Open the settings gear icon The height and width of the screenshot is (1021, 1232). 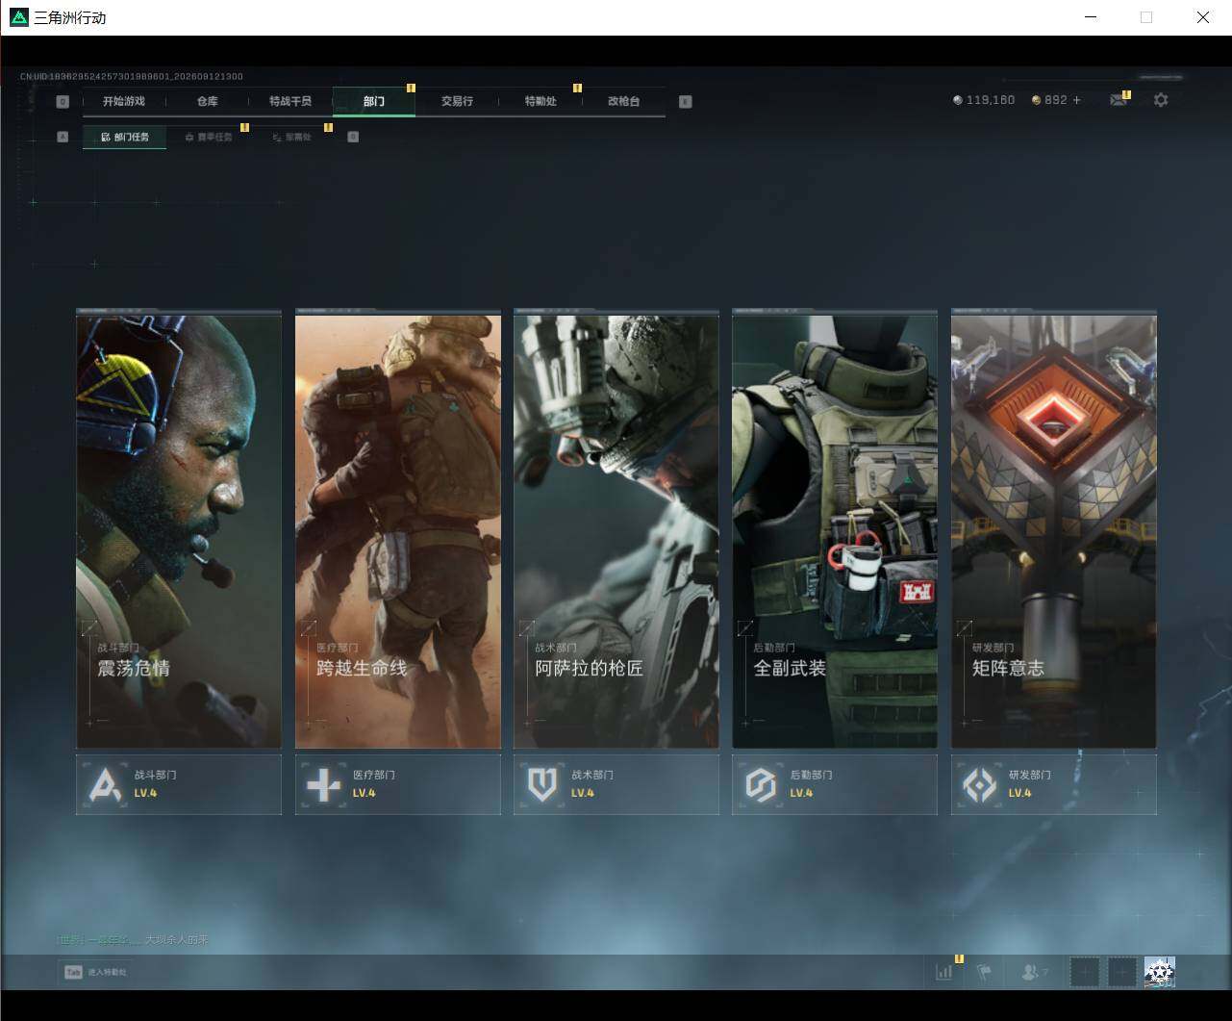pyautogui.click(x=1161, y=100)
